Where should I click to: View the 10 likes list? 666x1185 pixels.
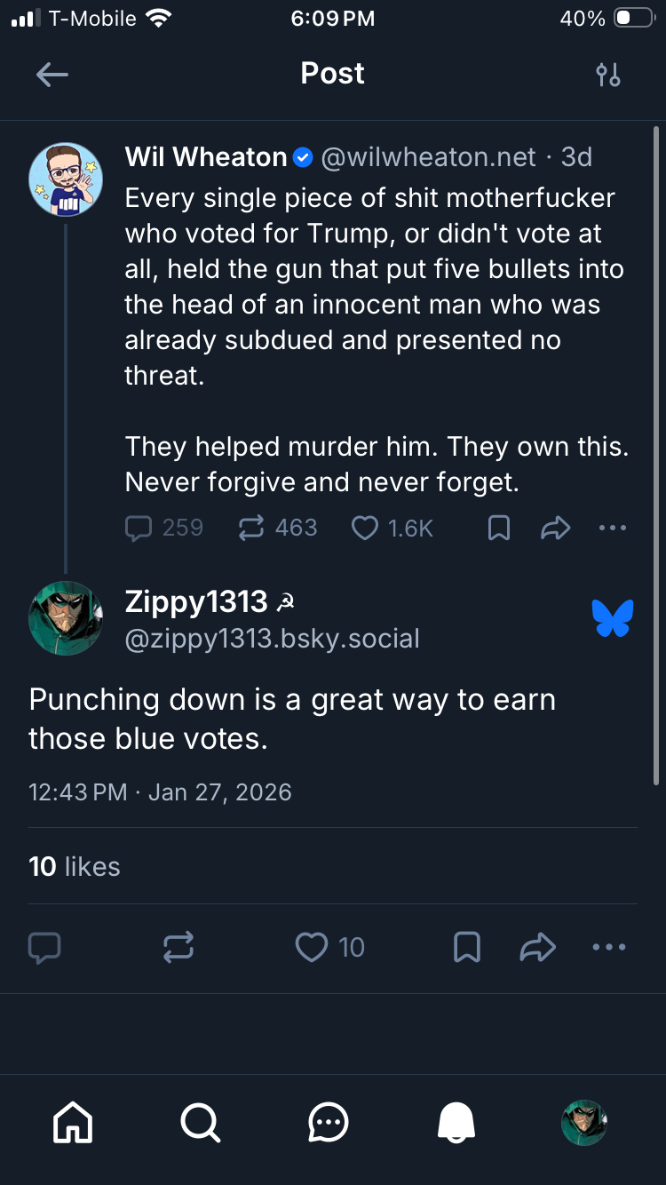pos(75,867)
